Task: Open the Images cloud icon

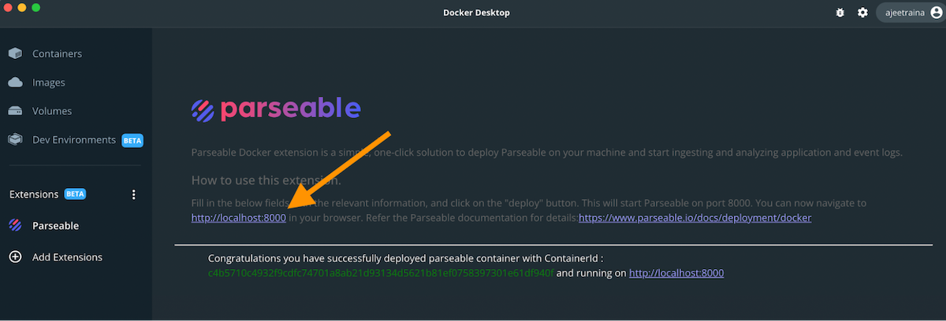Action: 15,83
